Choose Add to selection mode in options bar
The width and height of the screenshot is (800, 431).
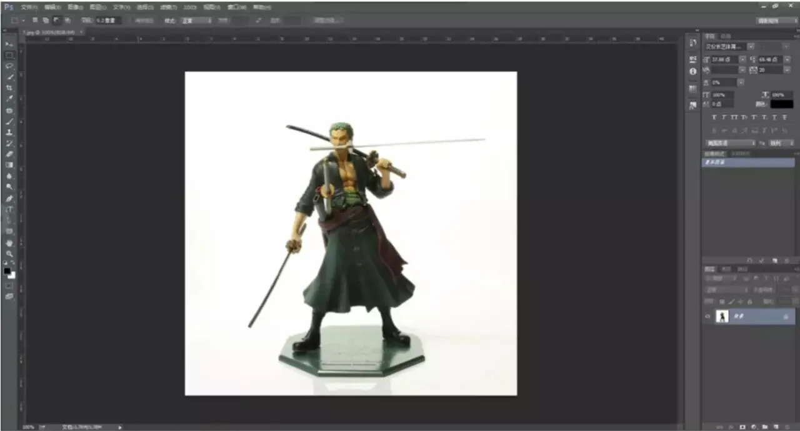click(46, 20)
